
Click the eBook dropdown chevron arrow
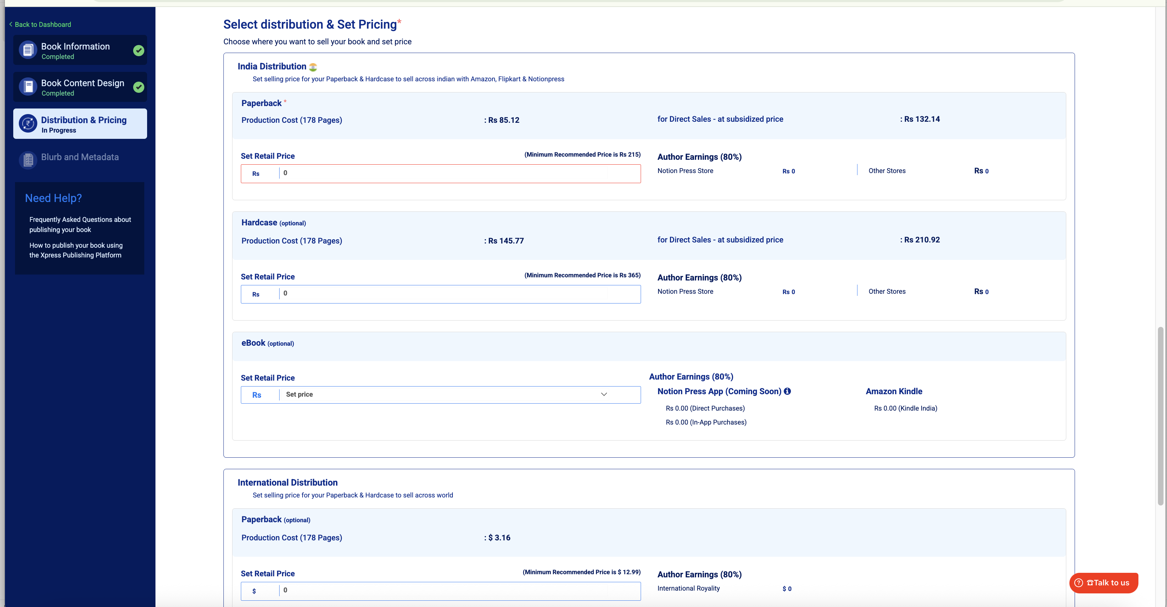click(x=603, y=395)
